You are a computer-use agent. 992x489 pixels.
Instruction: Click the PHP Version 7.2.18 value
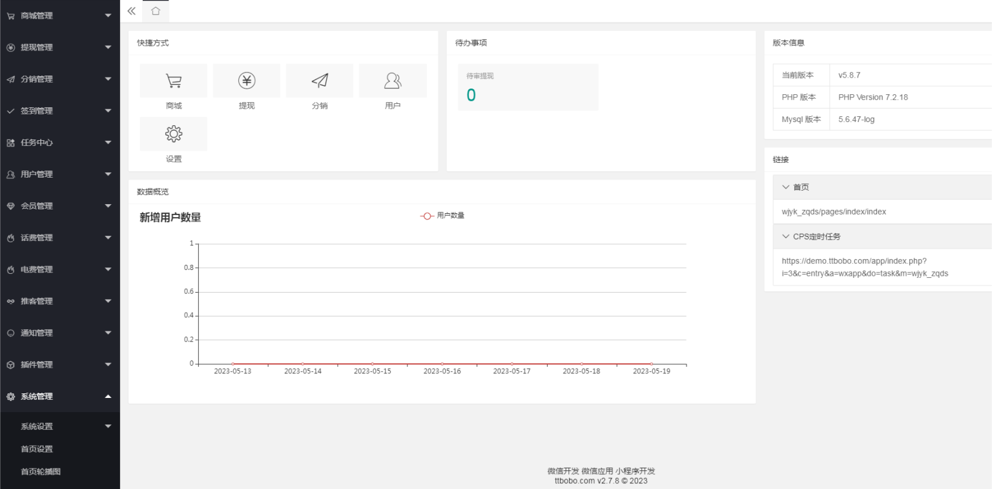point(873,97)
